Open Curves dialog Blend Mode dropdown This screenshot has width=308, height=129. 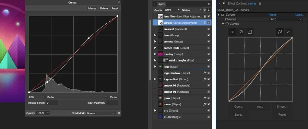click(x=101, y=113)
